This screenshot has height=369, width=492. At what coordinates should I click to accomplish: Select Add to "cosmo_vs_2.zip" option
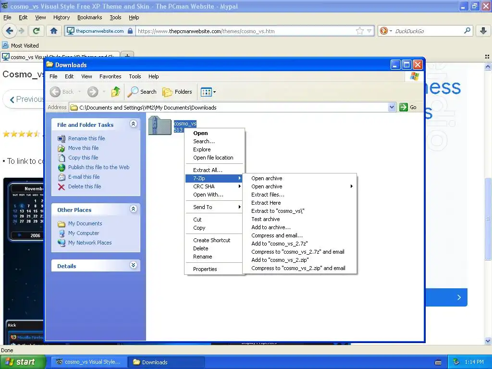pos(300,260)
